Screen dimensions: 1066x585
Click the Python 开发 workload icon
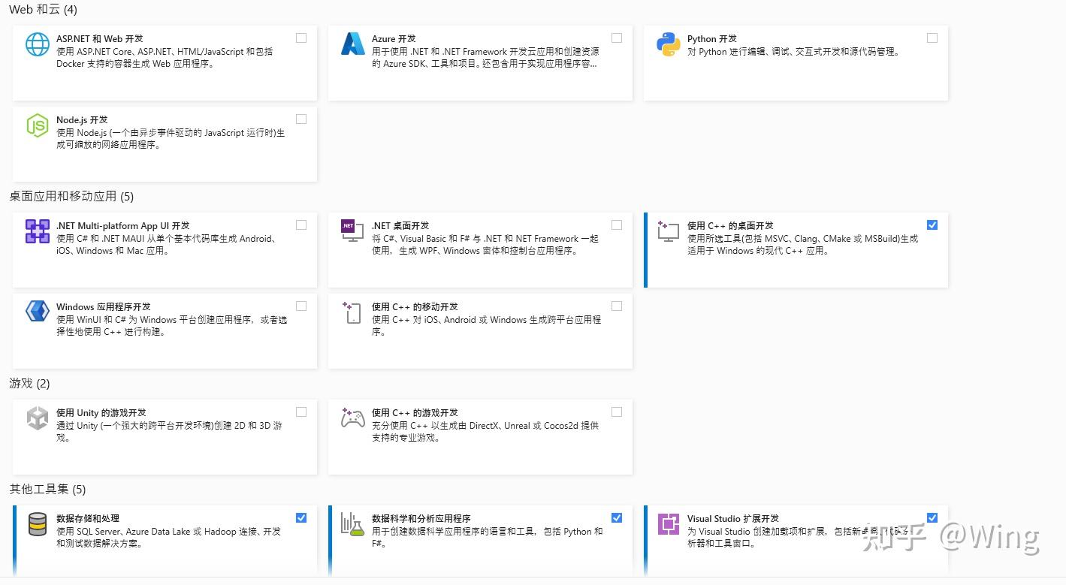(x=669, y=45)
